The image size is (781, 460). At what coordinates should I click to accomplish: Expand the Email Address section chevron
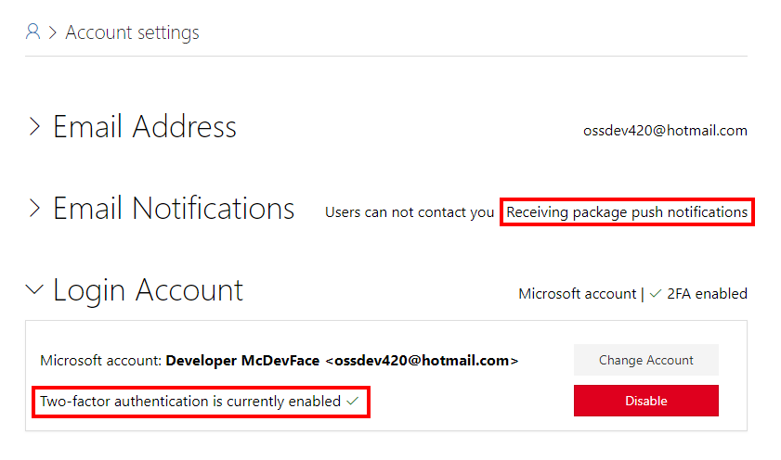(x=34, y=126)
